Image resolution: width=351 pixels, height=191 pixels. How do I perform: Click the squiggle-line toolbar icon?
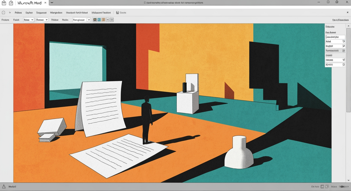[x=107, y=20]
